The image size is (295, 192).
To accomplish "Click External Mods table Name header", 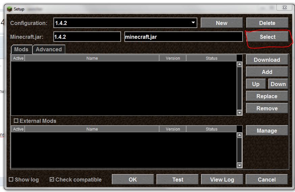I will coord(92,129).
